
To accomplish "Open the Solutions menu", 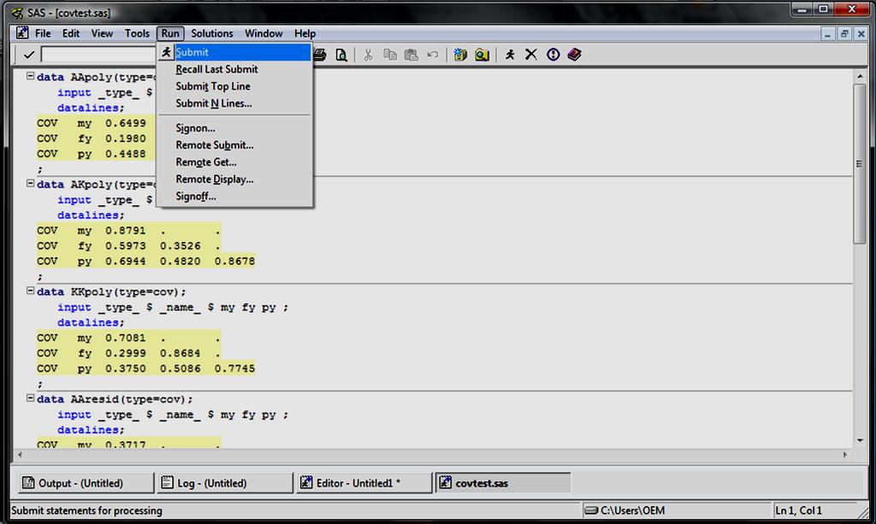I will tap(212, 33).
